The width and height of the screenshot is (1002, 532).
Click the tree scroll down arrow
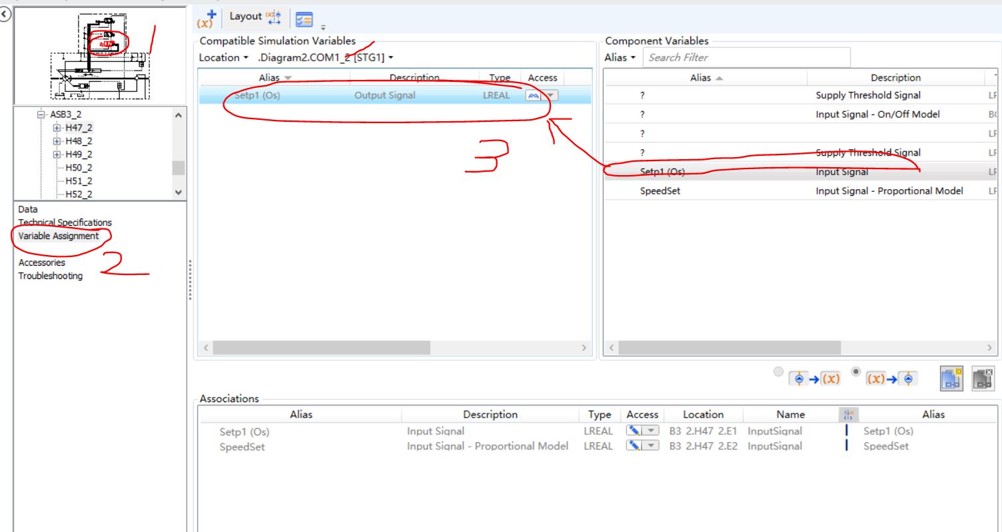(178, 192)
